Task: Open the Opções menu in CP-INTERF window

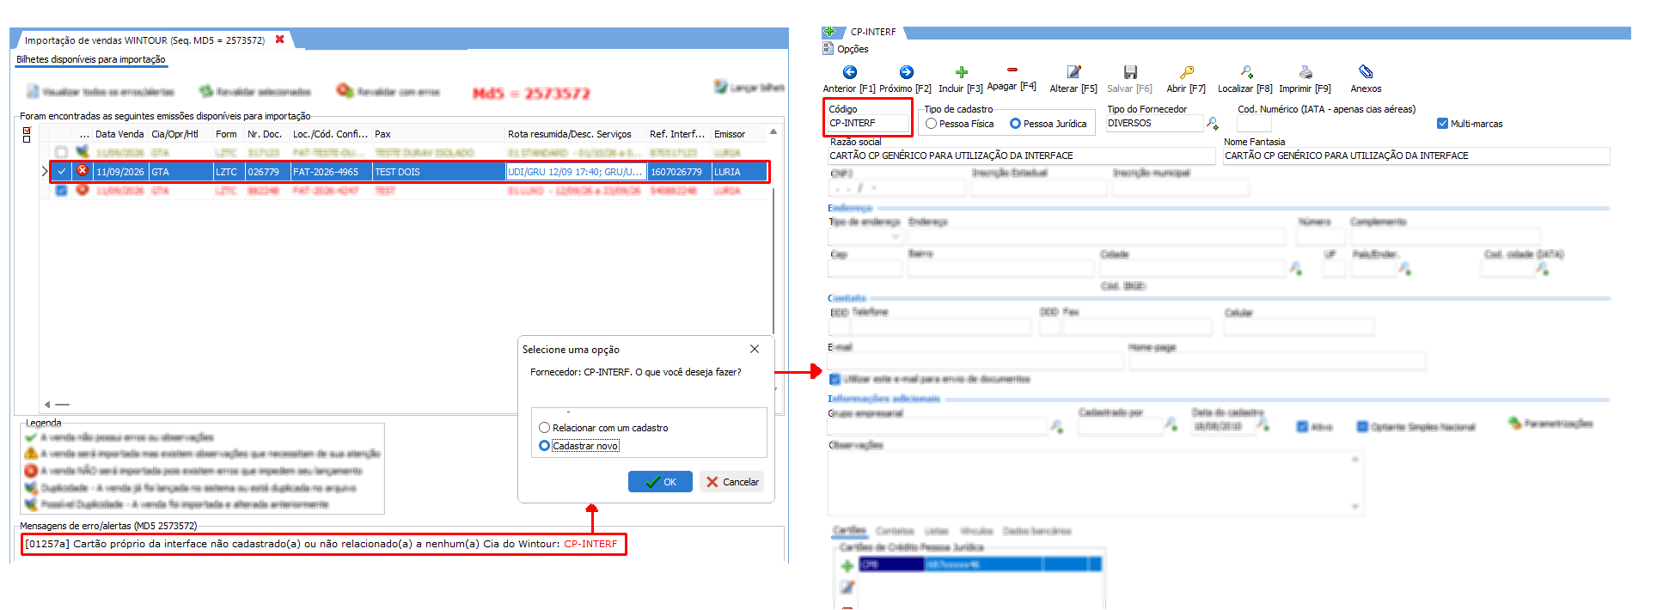Action: [847, 49]
